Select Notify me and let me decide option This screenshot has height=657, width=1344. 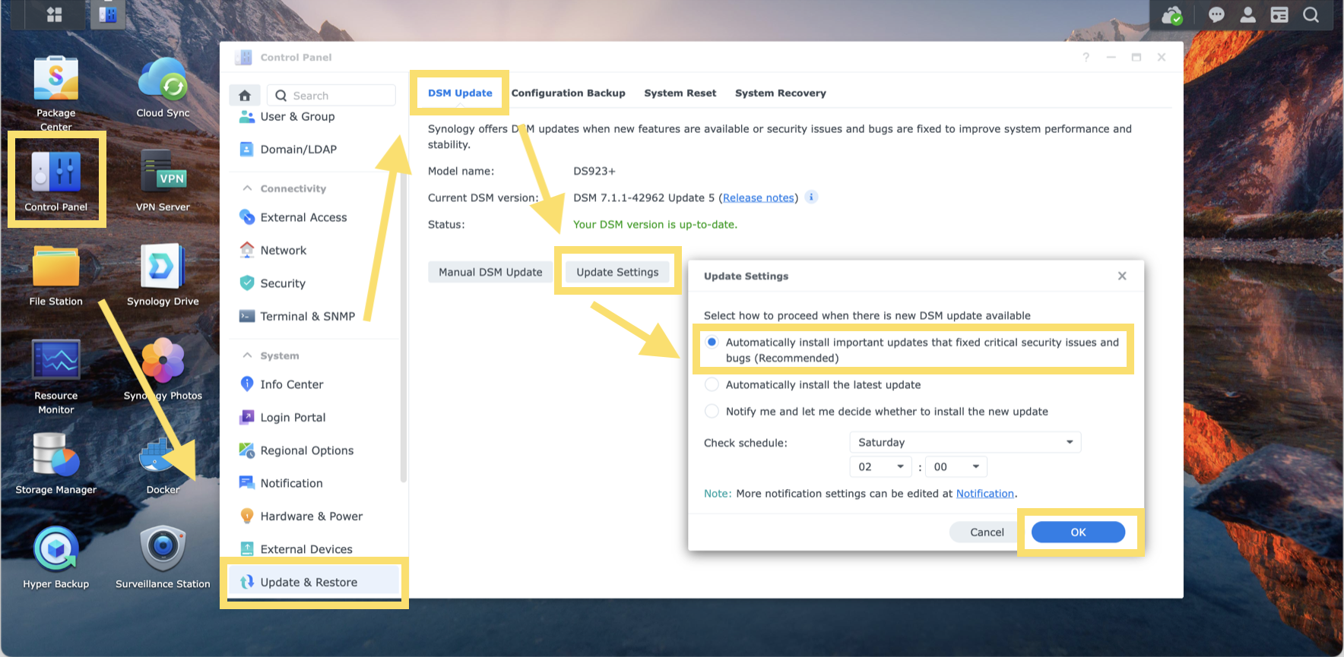tap(712, 411)
